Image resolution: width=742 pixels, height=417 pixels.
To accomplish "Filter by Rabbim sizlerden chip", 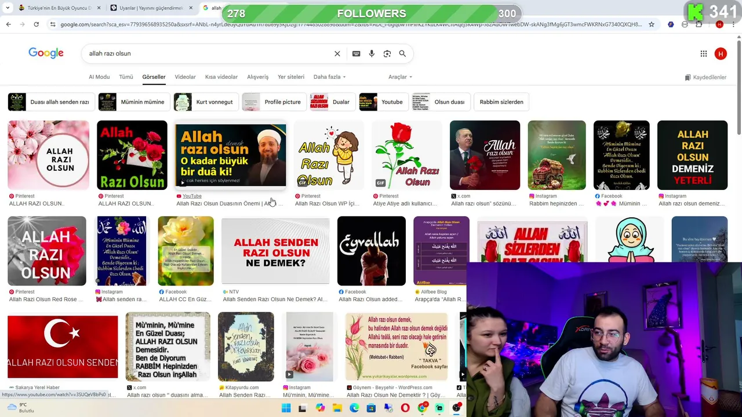I will pos(501,102).
